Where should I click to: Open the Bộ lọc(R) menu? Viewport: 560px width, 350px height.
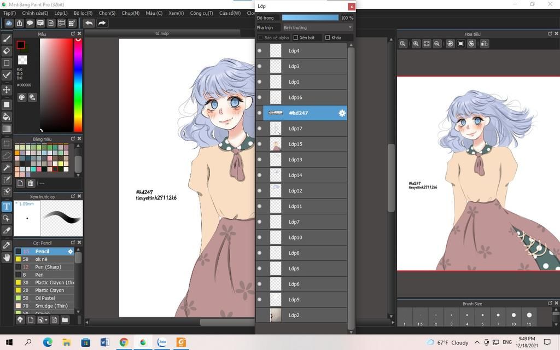pos(83,13)
